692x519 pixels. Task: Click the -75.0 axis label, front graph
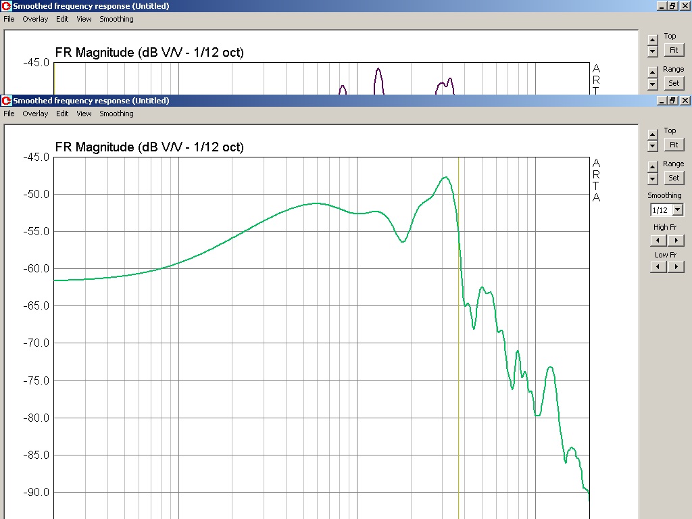click(x=36, y=380)
